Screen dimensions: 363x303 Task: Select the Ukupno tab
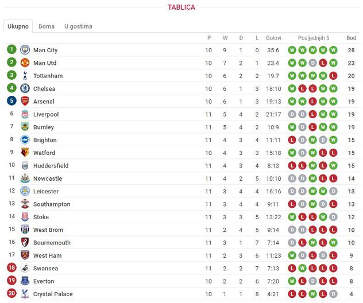pyautogui.click(x=18, y=26)
